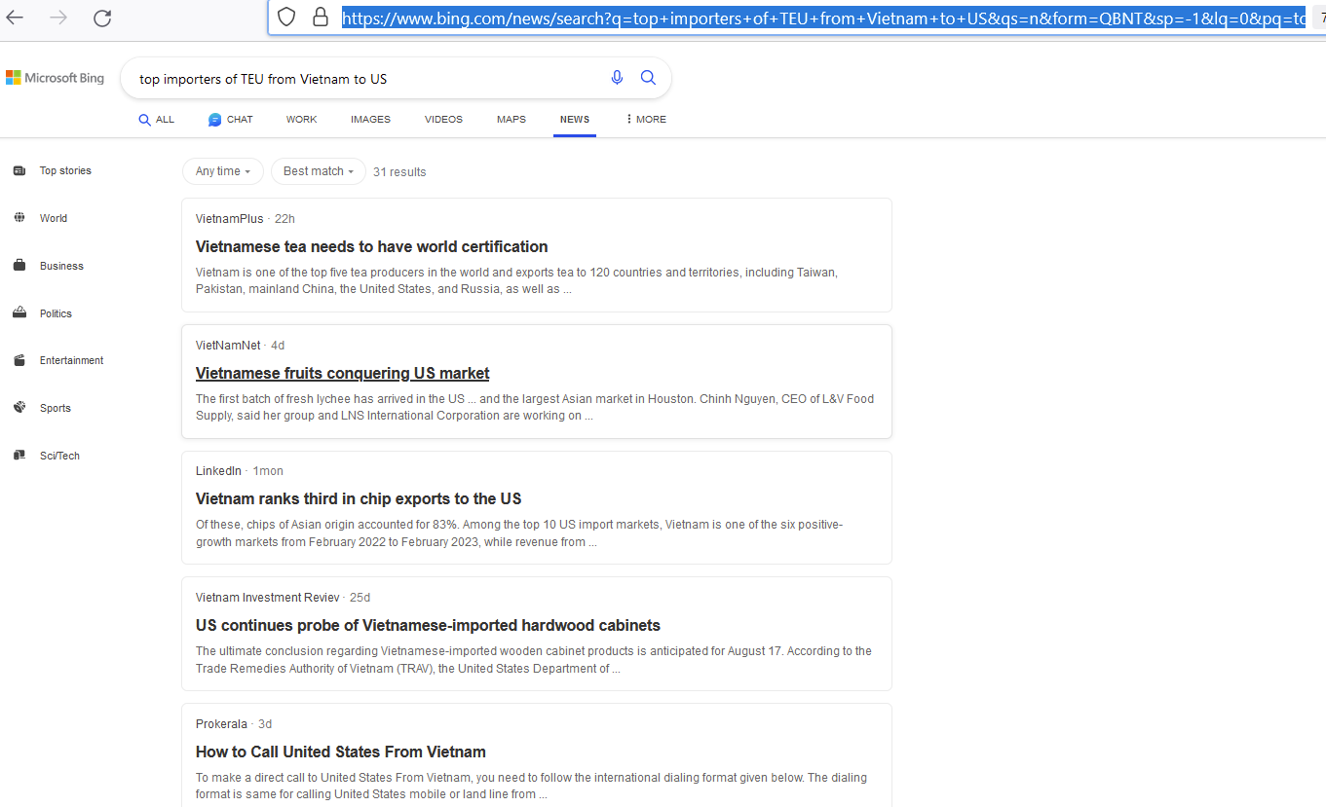Click the VietNamNet source name

pos(228,346)
